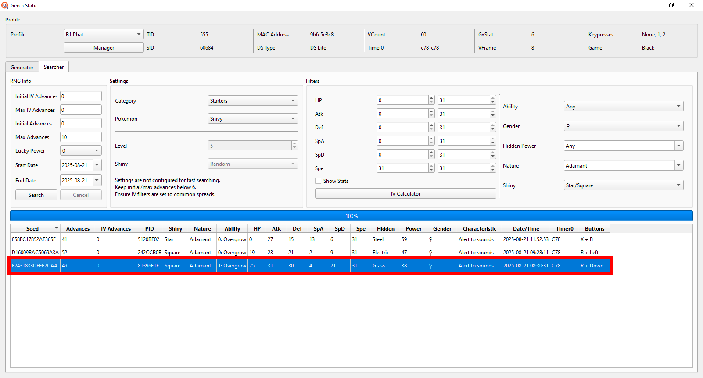Sort by the Hidden column header
Image resolution: width=703 pixels, height=378 pixels.
point(385,228)
